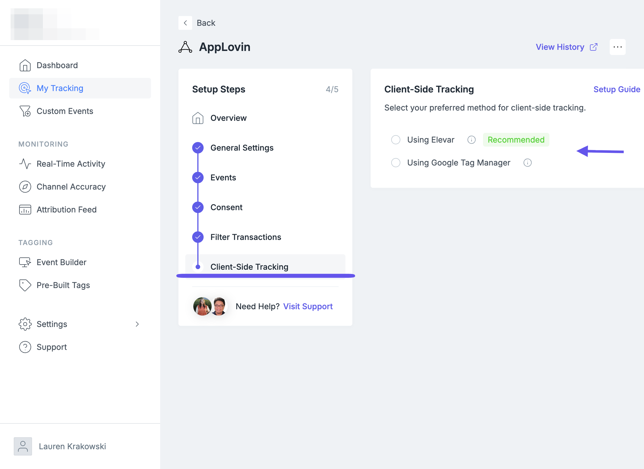Screen dimensions: 644x469
Task: Click the info icon next to Google Tag Manager
Action: click(528, 163)
